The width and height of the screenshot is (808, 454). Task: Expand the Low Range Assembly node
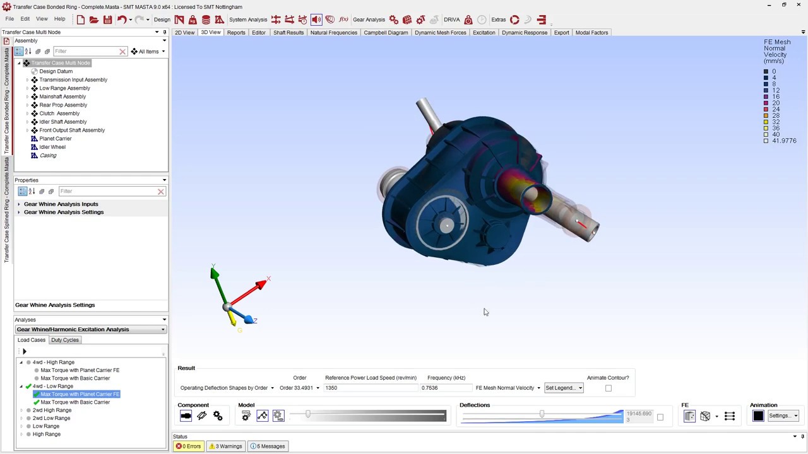click(x=27, y=88)
